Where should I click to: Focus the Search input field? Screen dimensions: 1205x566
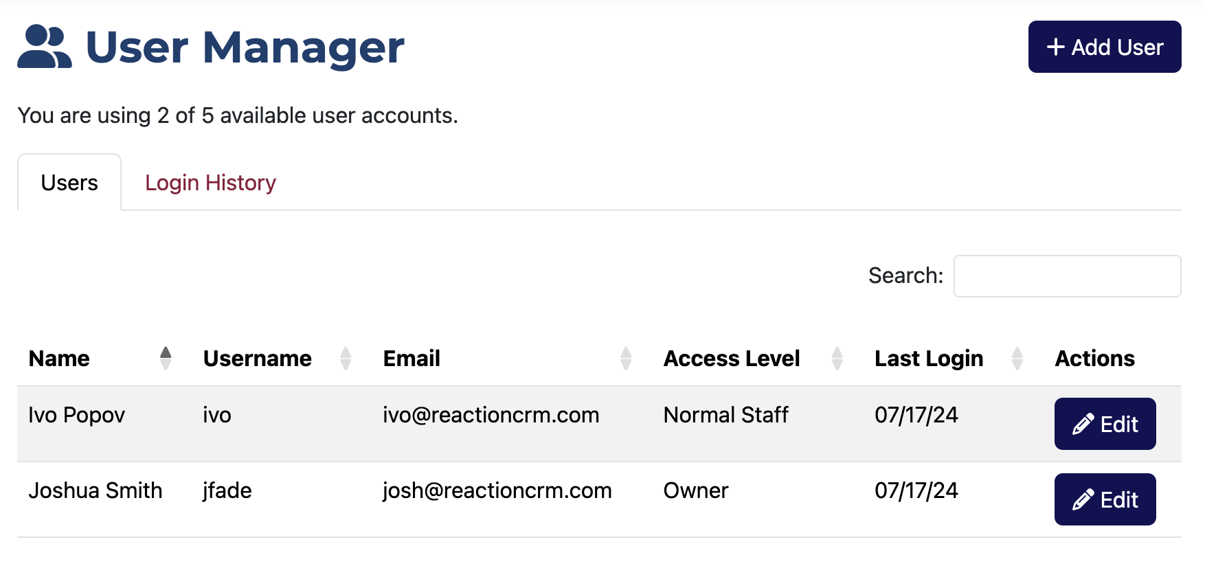(x=1068, y=276)
